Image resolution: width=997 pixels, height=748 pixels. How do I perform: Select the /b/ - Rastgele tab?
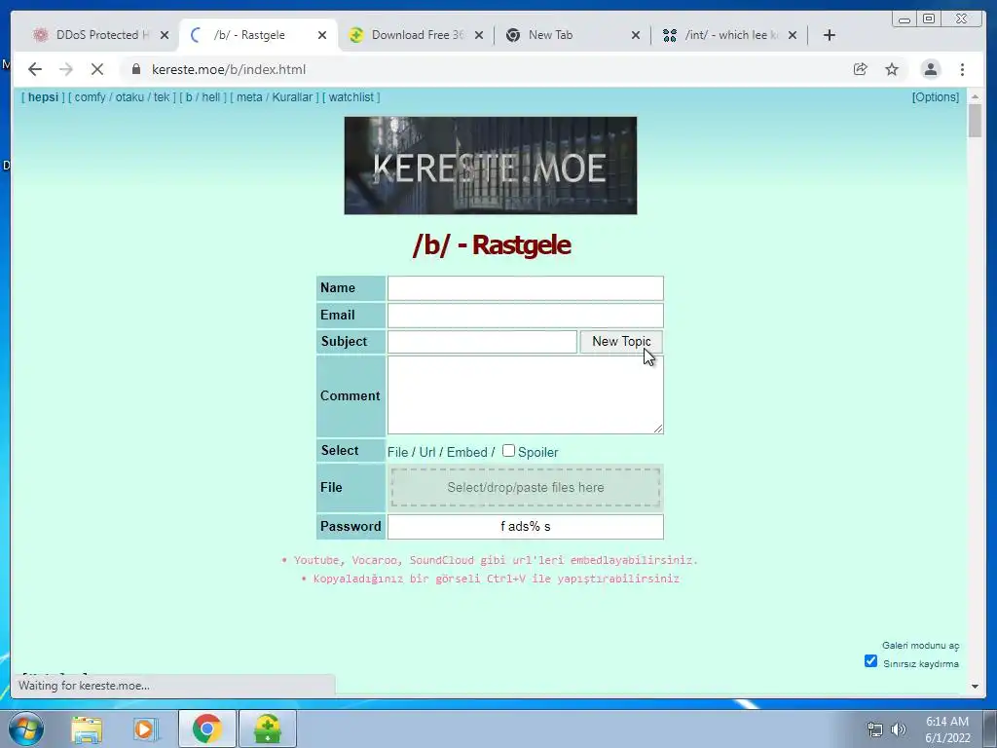[x=254, y=35]
